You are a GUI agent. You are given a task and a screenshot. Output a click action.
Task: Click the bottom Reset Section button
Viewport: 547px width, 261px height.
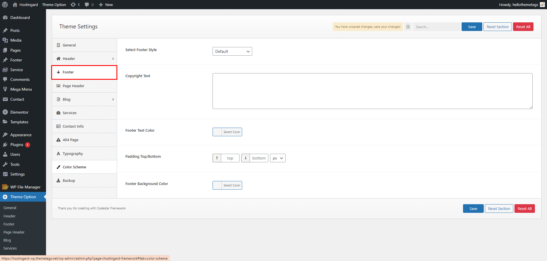(x=499, y=209)
